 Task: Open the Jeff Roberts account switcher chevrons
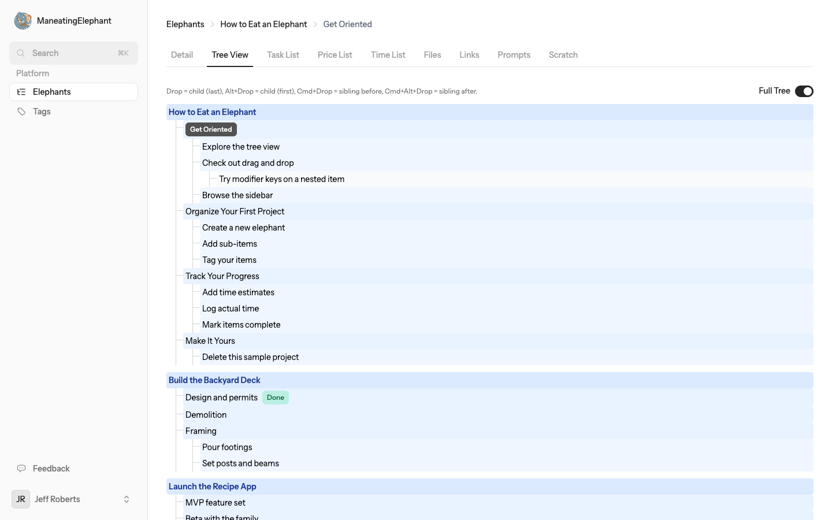[x=127, y=499]
